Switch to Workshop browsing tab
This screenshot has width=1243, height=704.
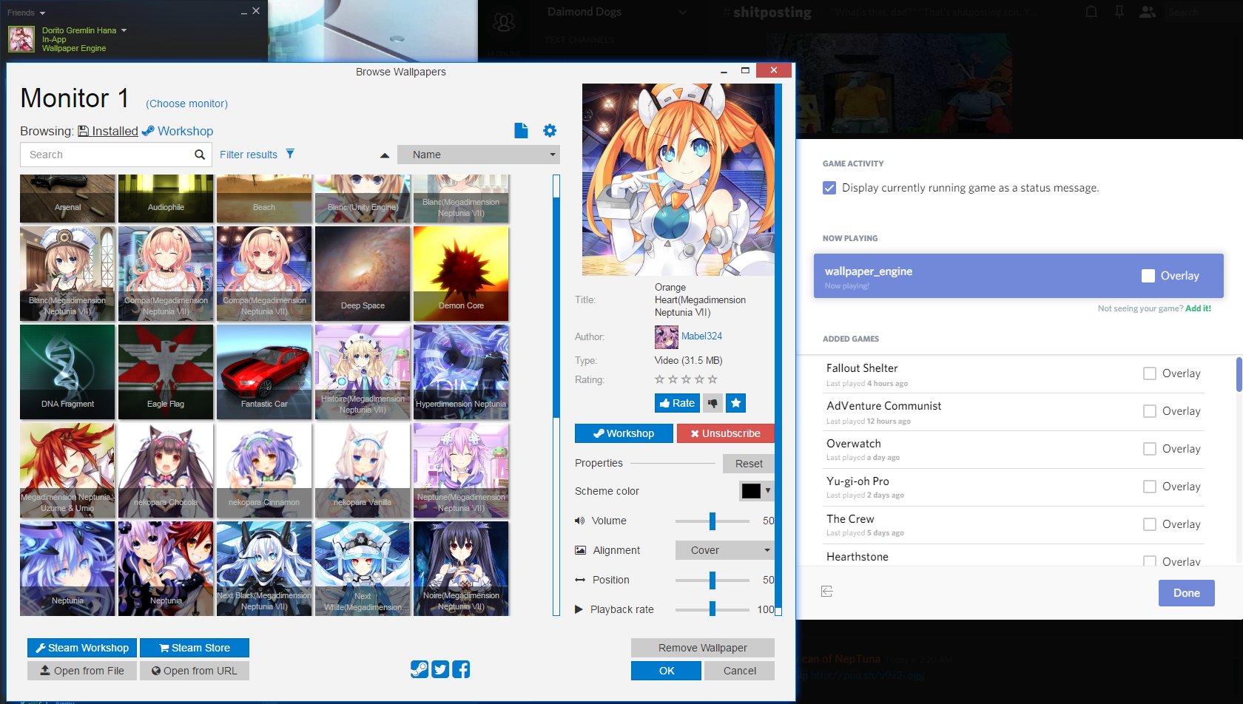coord(178,131)
